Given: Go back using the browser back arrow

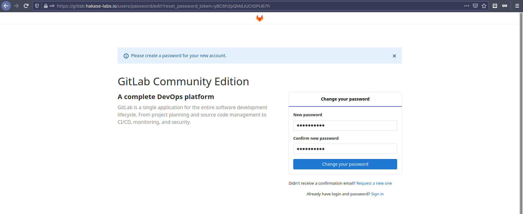Looking at the screenshot, I should 6,6.
